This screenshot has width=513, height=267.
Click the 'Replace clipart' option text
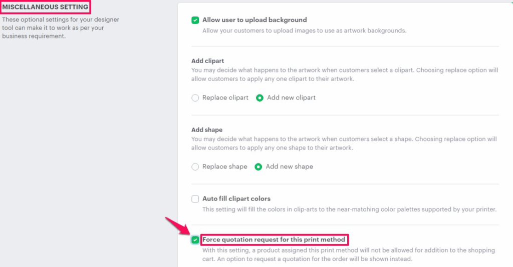click(x=225, y=98)
